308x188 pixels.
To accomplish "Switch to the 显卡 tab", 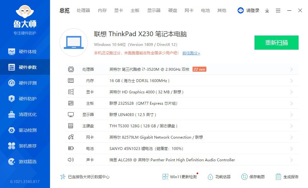I will [118, 10].
